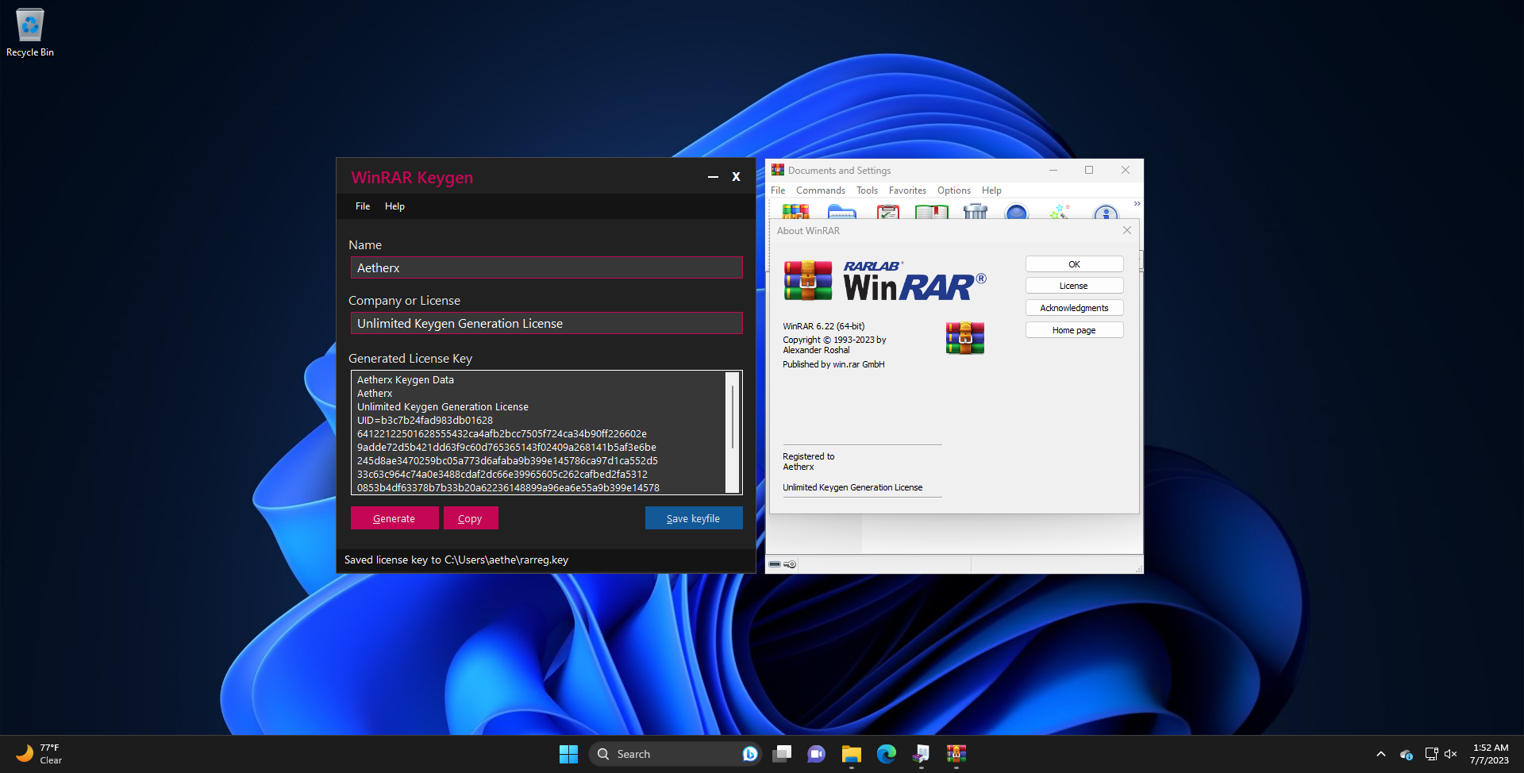Click the 'UID=b3c7b24fad983db01628' line
The image size is (1524, 773).
pos(425,421)
